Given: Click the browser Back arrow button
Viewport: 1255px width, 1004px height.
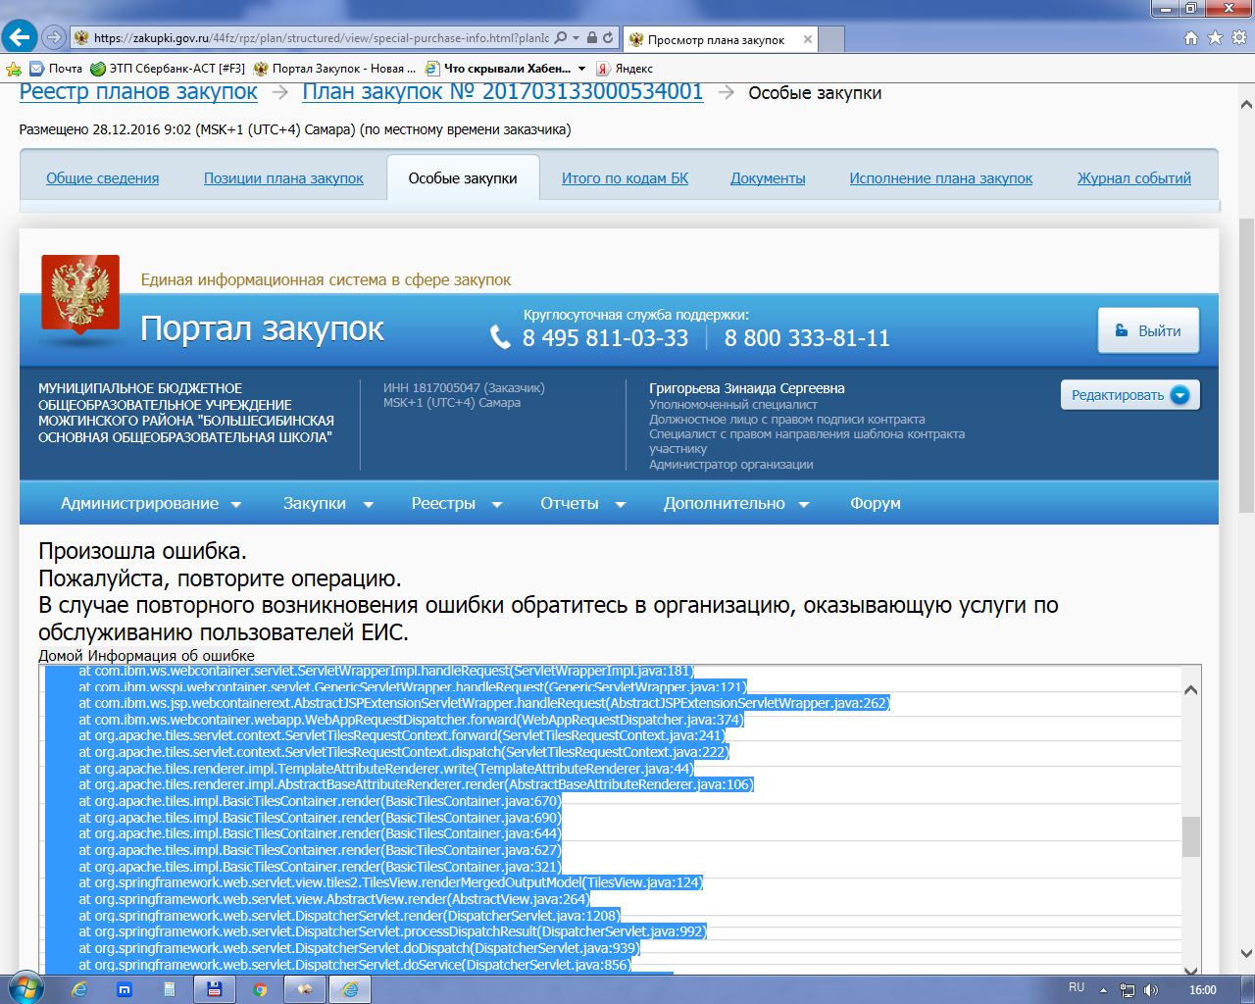Looking at the screenshot, I should coord(19,38).
